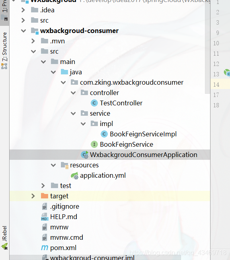
Task: Collapse the controller package chevron
Action: (x=73, y=93)
